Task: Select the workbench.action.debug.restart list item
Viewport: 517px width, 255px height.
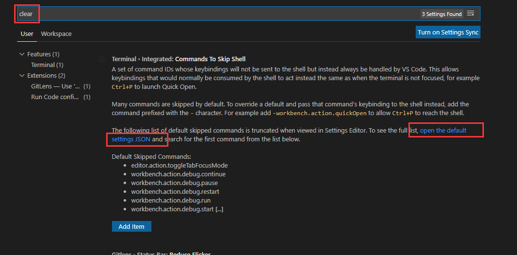Action: 175,191
